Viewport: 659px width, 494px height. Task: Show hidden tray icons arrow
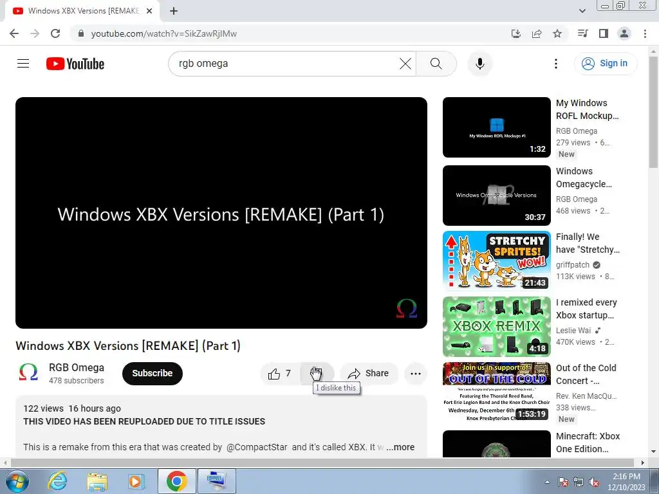pos(547,482)
